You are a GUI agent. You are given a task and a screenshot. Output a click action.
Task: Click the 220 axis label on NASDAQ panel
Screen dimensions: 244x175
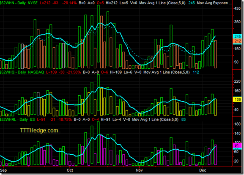click(x=237, y=81)
